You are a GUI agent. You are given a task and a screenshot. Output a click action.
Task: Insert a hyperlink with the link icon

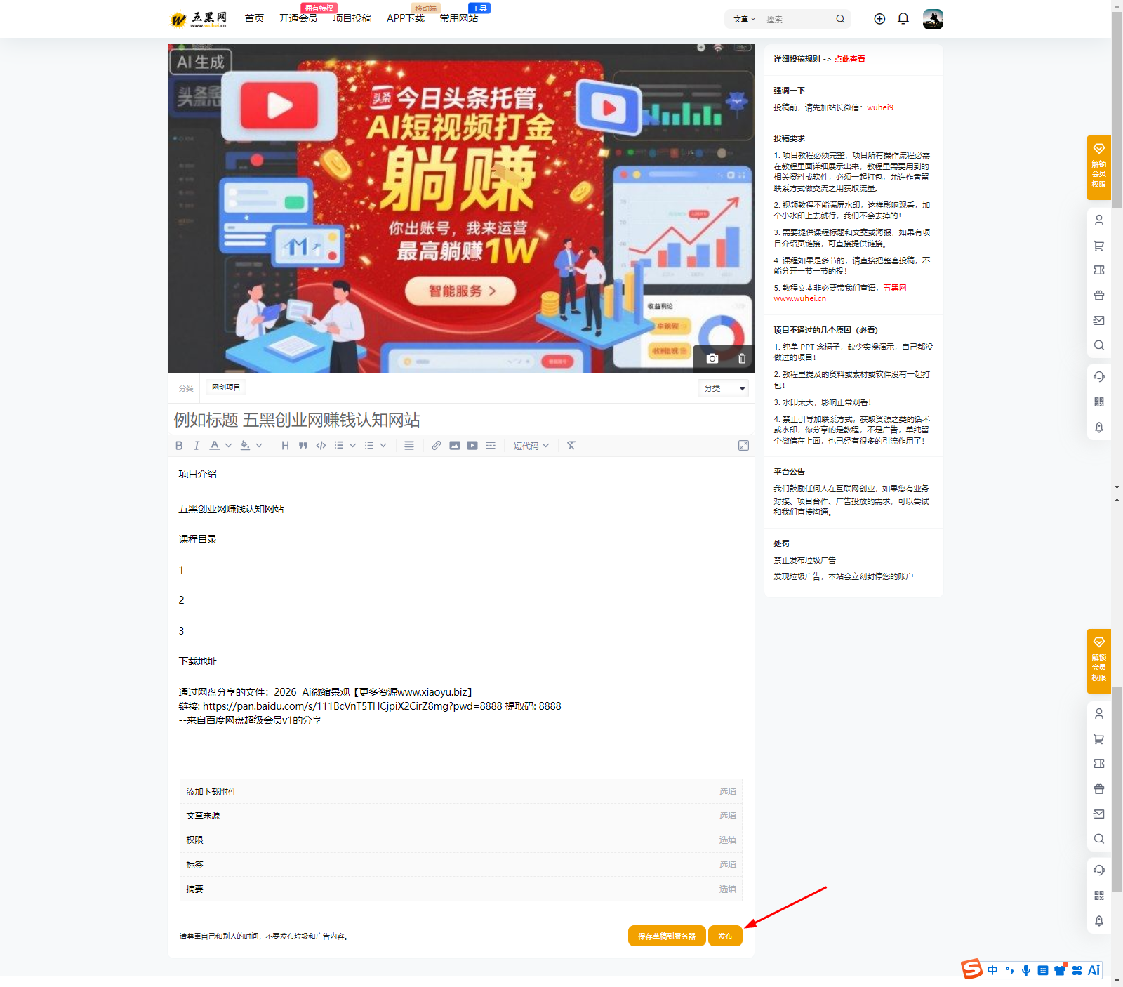(437, 446)
